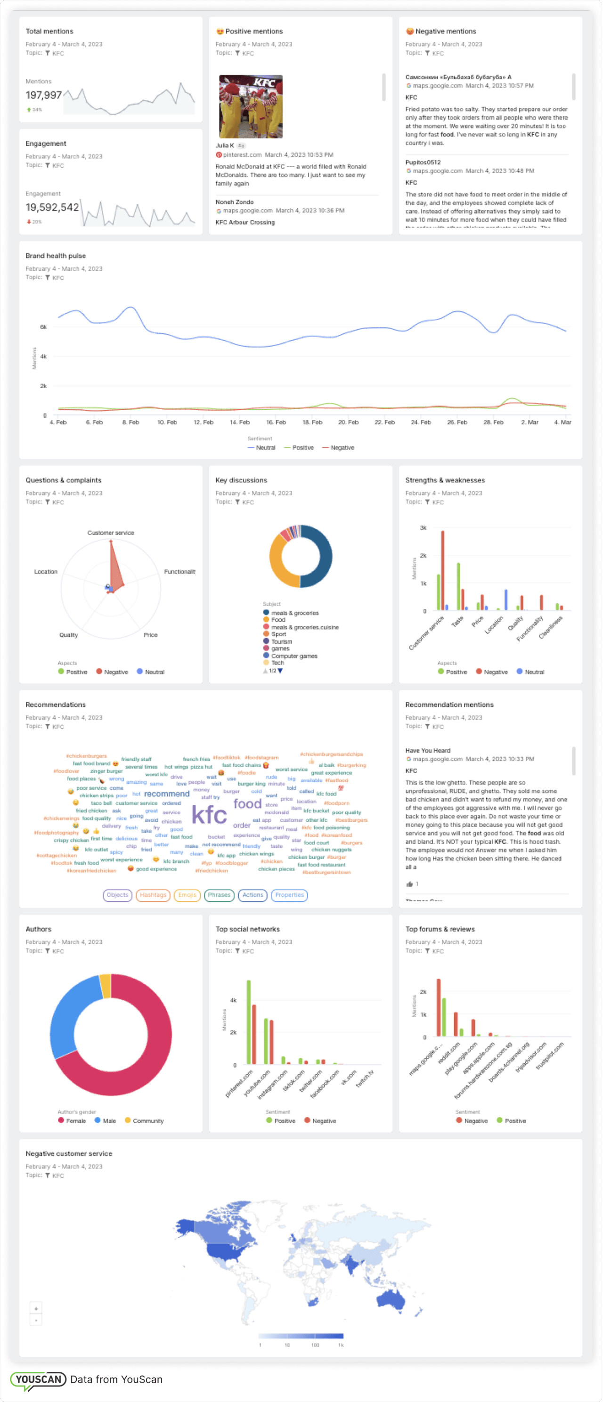
Task: Click the filter icon in Recommendation mentions
Action: [x=427, y=727]
